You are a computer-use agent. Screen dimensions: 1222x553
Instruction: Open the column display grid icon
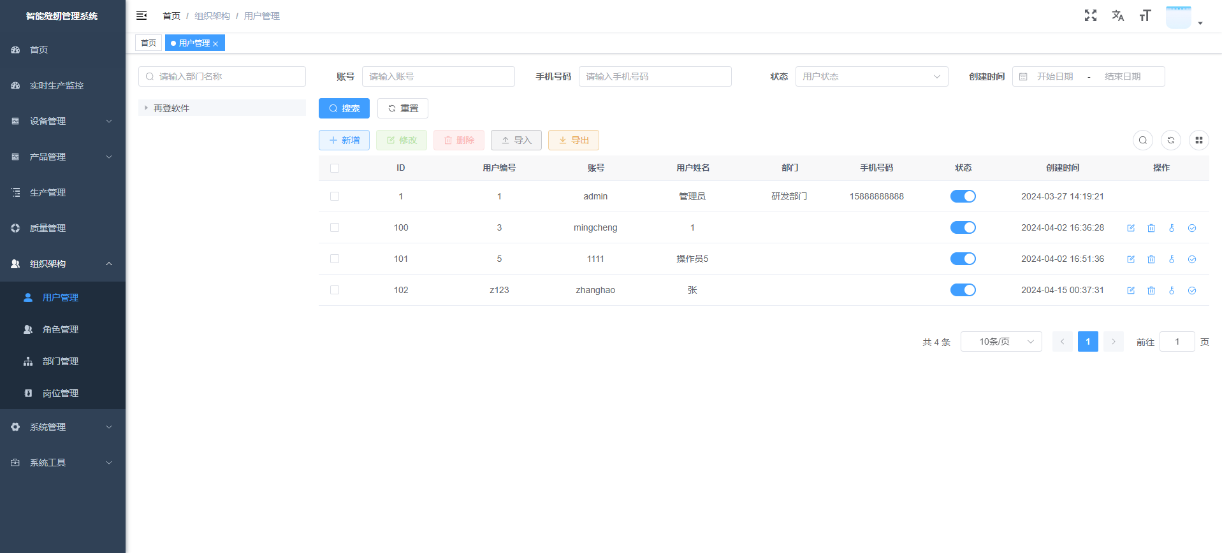(1198, 140)
